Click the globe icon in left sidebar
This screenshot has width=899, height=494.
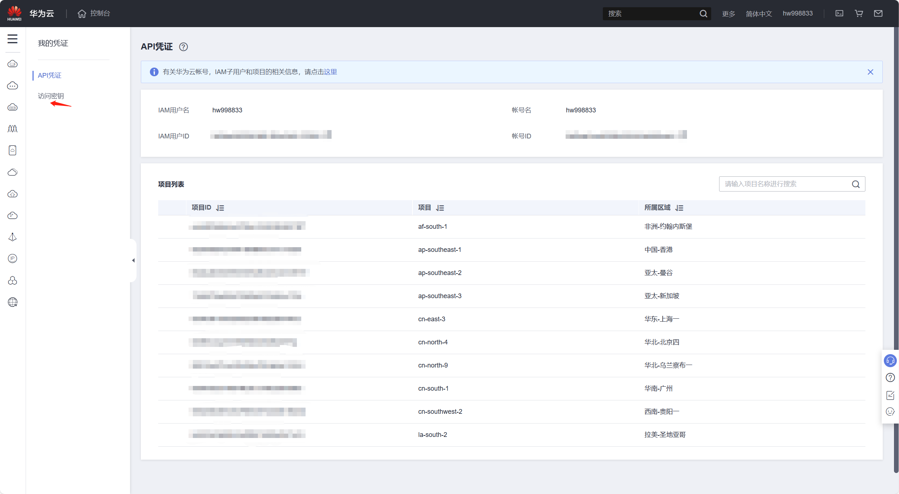point(12,302)
